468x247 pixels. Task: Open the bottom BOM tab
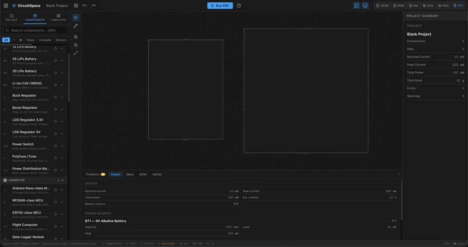143,175
